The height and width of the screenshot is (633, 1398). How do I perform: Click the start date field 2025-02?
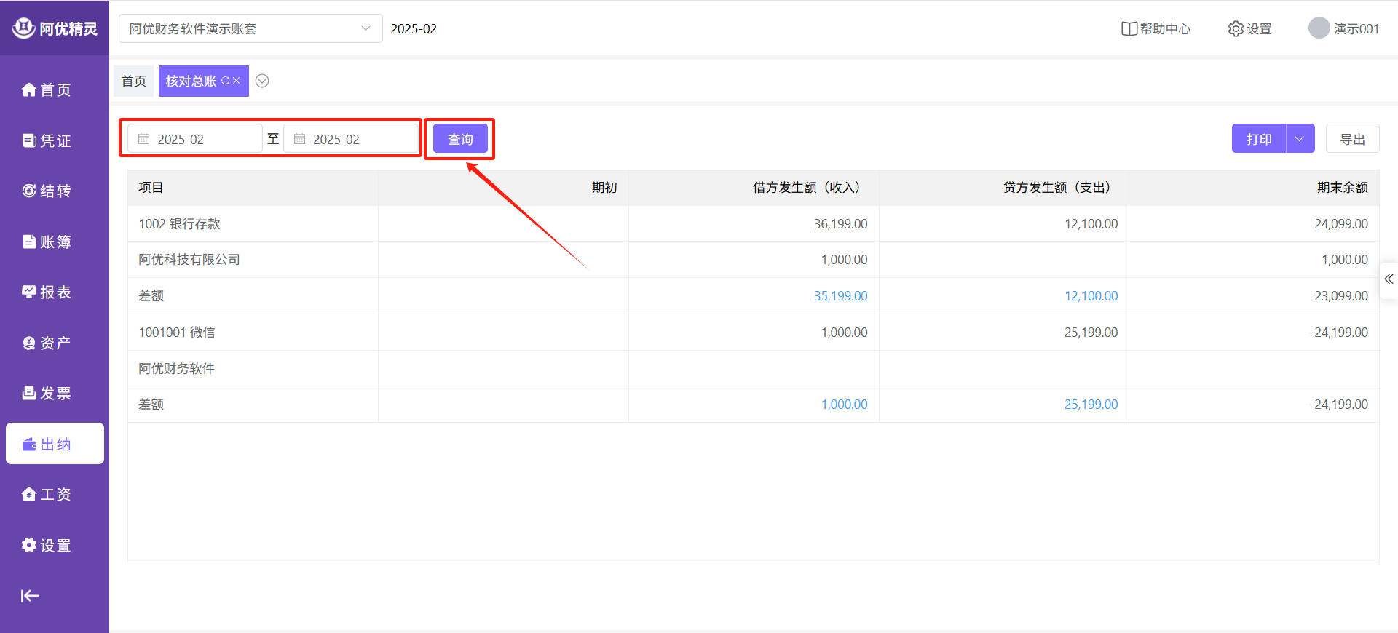(x=194, y=139)
